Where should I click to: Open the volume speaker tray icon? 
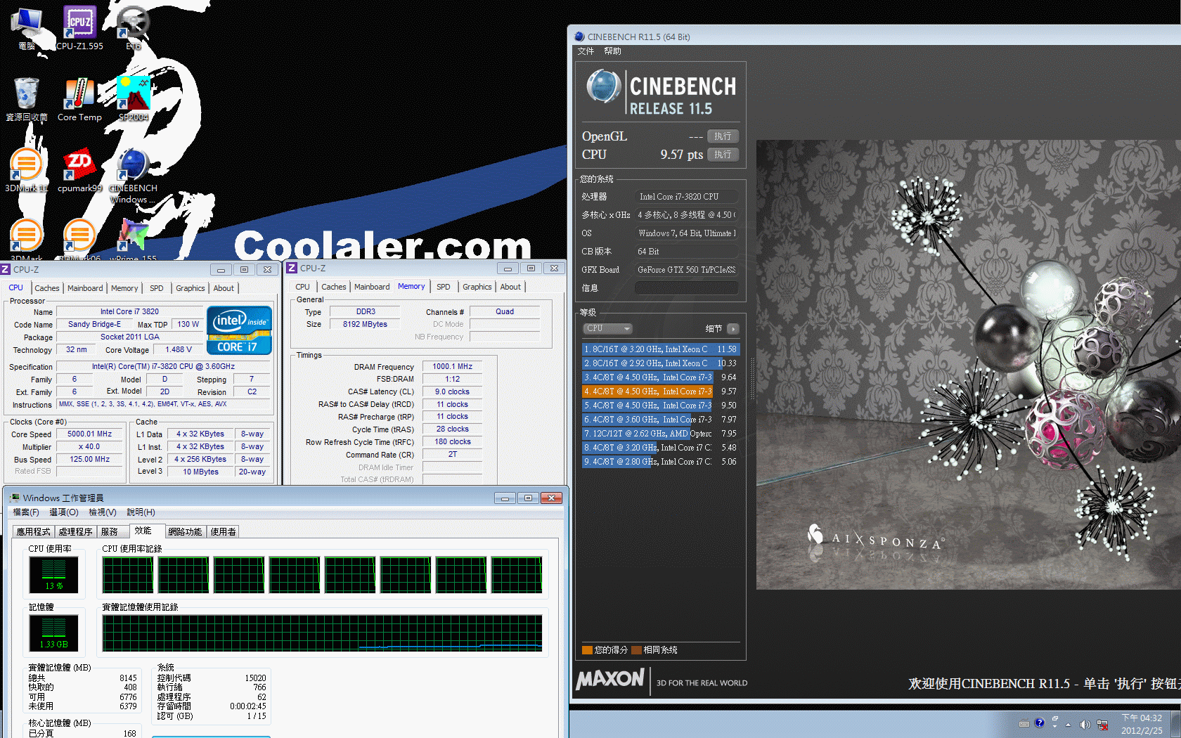[1085, 725]
